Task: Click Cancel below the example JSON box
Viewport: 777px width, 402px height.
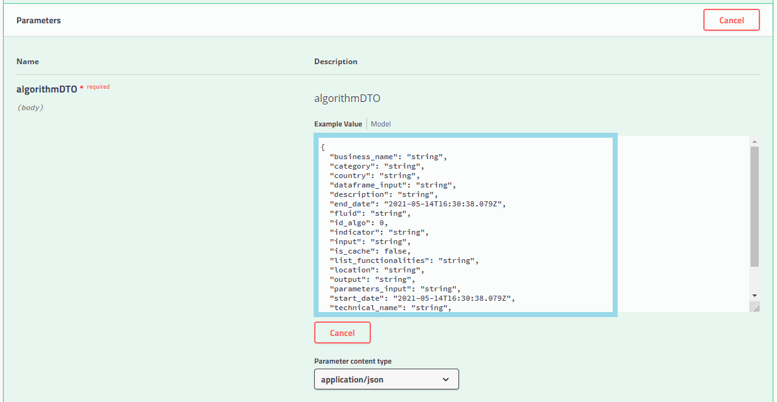Action: point(342,332)
